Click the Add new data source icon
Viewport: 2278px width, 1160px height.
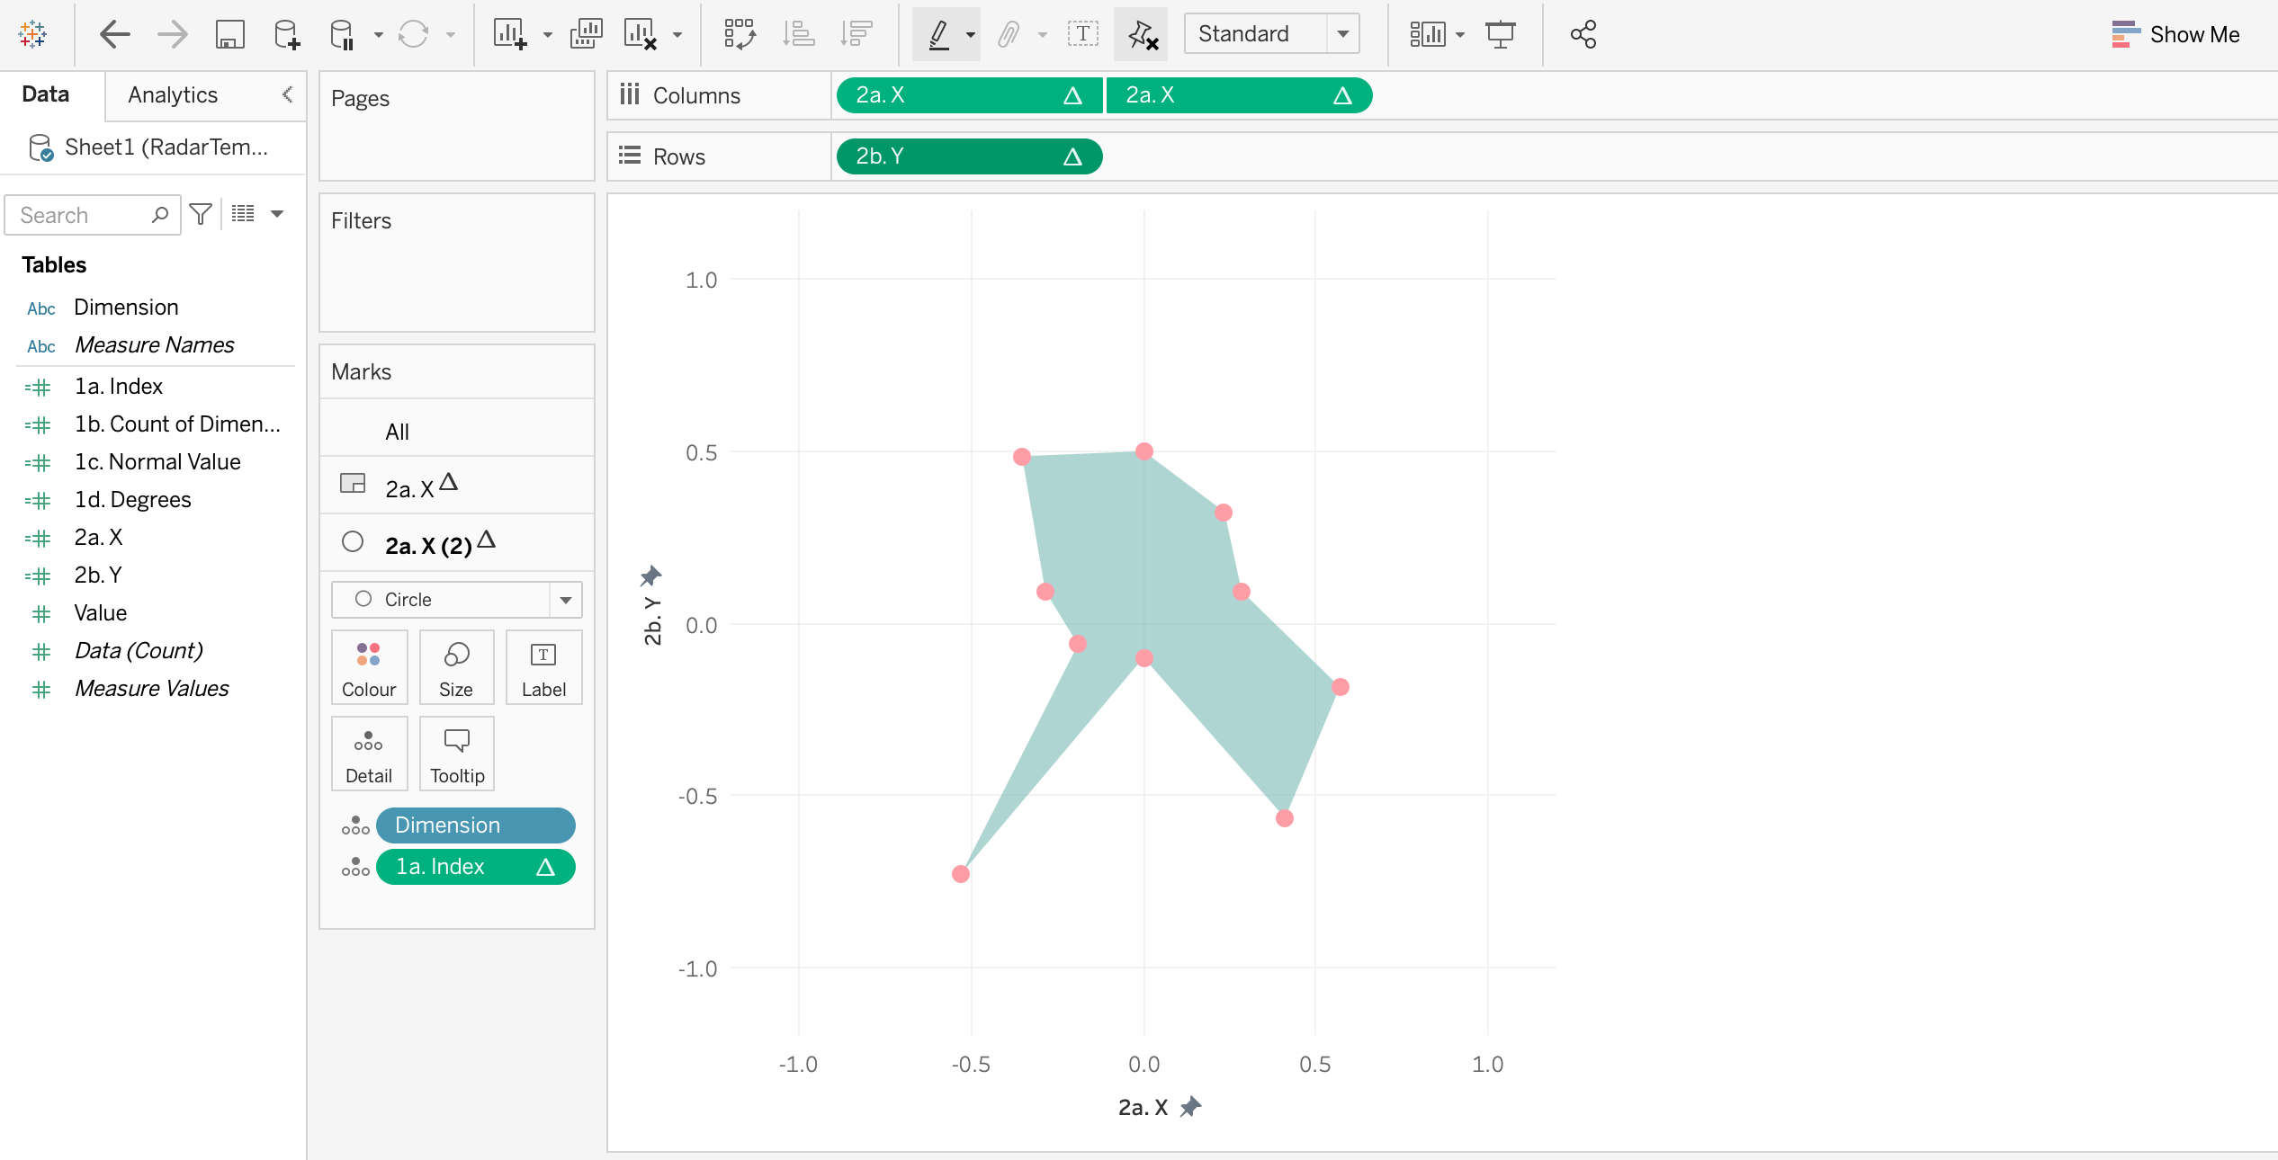(x=286, y=35)
